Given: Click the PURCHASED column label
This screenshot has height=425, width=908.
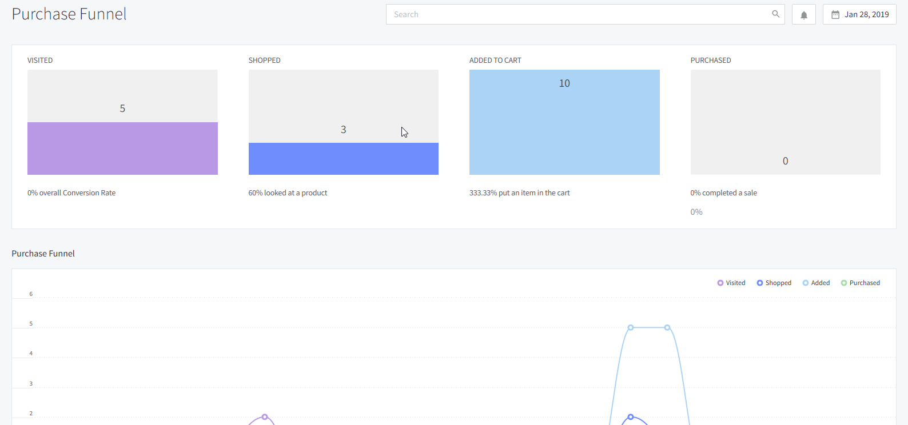Looking at the screenshot, I should pyautogui.click(x=711, y=61).
